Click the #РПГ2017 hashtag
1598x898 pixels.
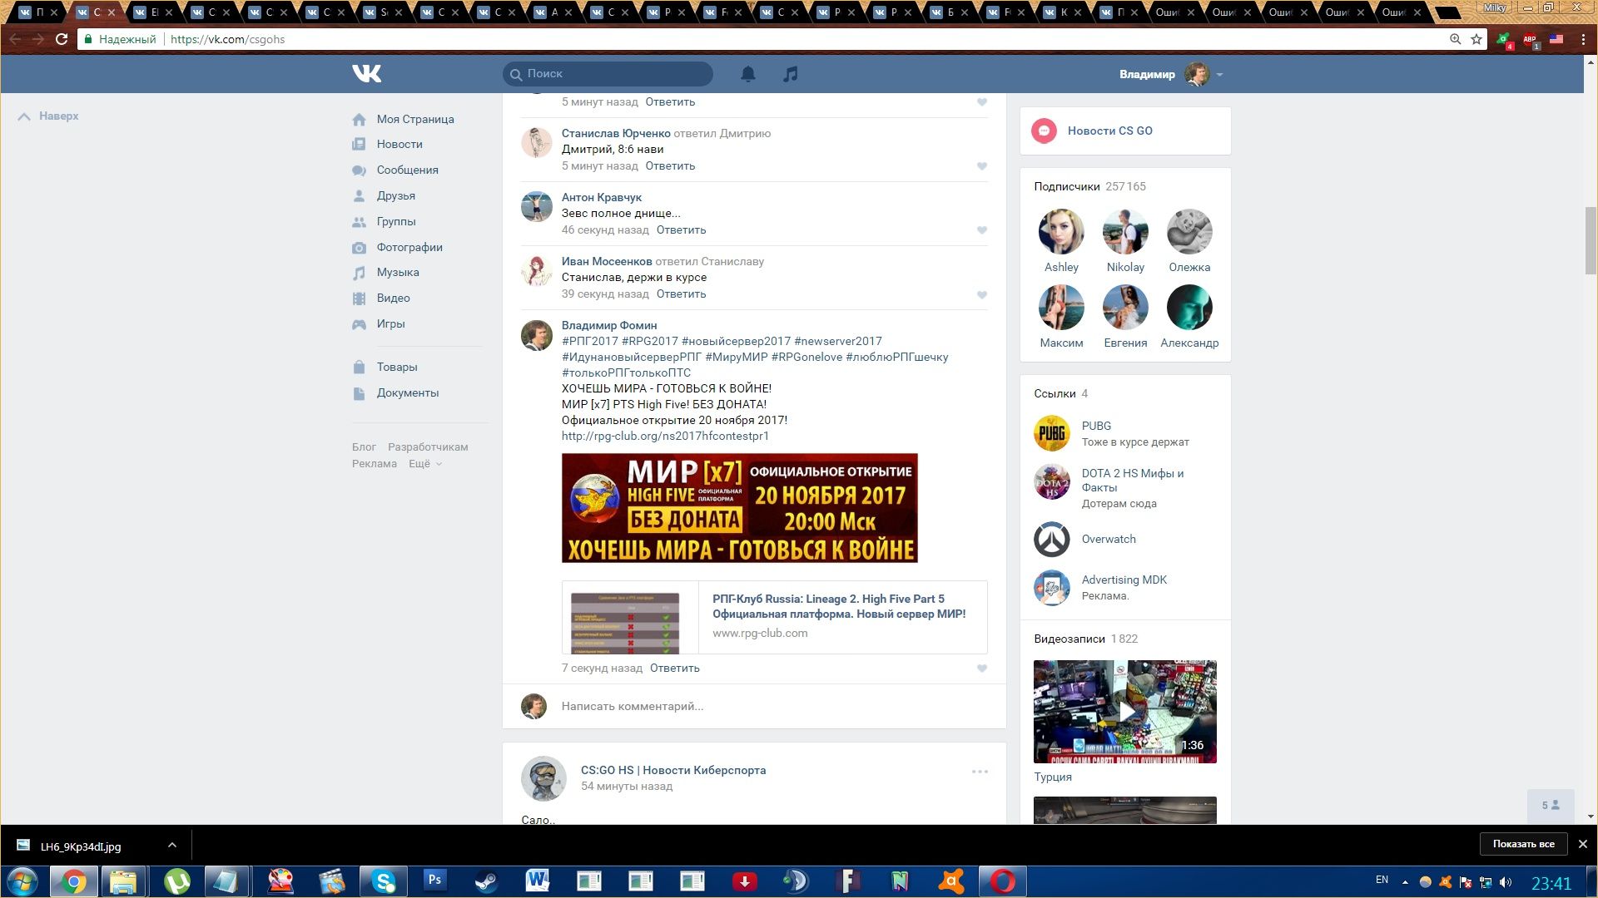(590, 341)
